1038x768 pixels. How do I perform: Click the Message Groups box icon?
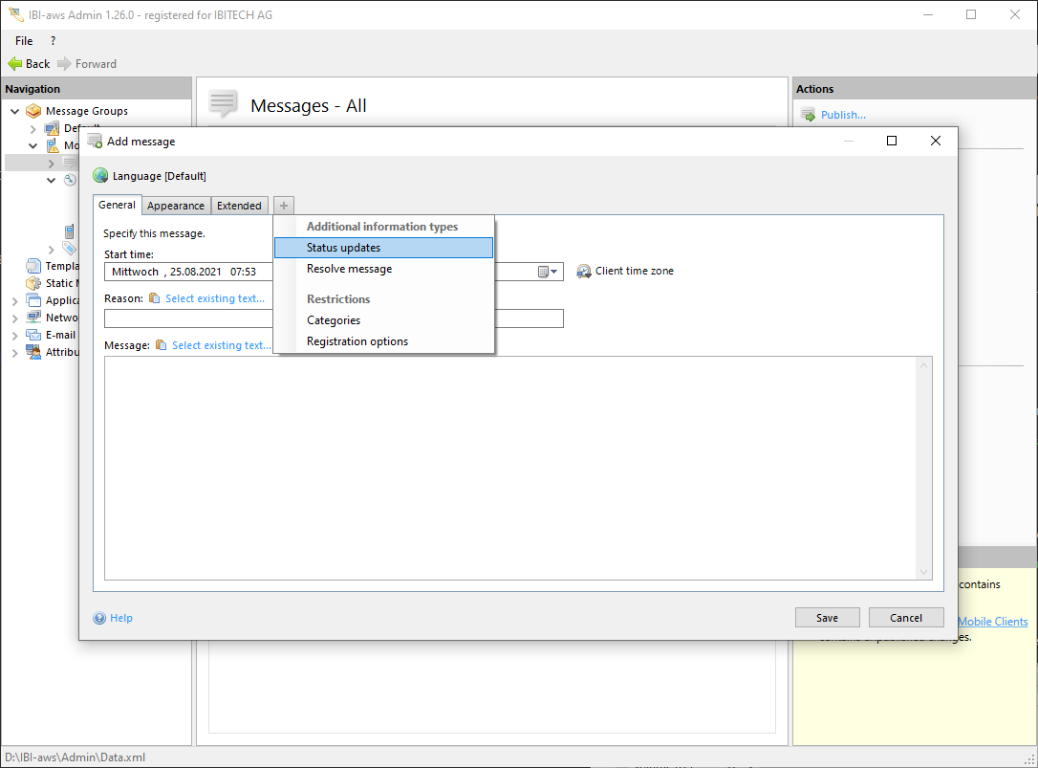[33, 111]
